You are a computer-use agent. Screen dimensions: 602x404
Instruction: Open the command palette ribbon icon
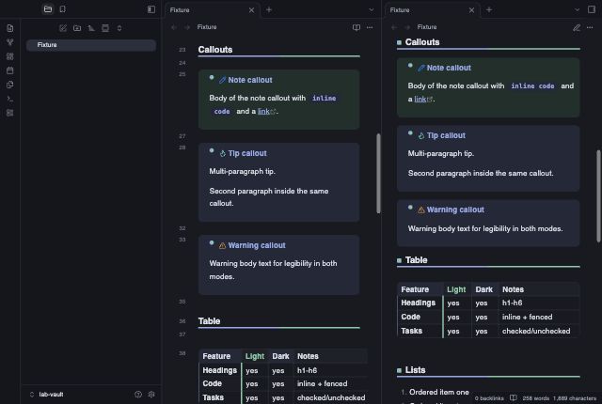(x=10, y=99)
